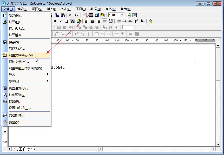Choose 打开(URL) menu entry
Screen dimensions: 224x155
(26, 28)
